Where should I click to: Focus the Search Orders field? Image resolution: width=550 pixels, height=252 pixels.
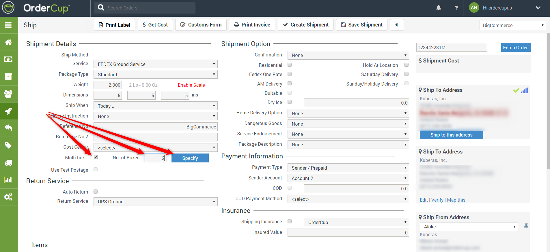(x=145, y=7)
